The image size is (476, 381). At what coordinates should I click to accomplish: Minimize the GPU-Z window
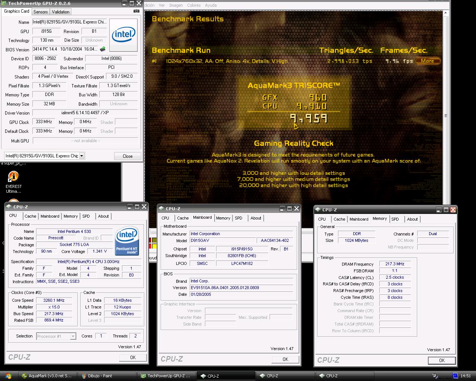pyautogui.click(x=124, y=3)
